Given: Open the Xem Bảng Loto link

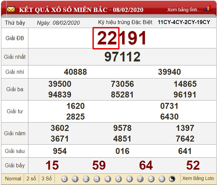Looking at the screenshot, I should 198,179.
